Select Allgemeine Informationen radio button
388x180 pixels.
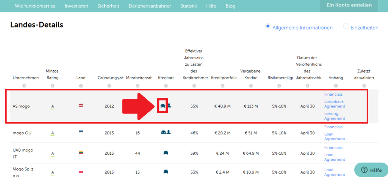tap(268, 26)
